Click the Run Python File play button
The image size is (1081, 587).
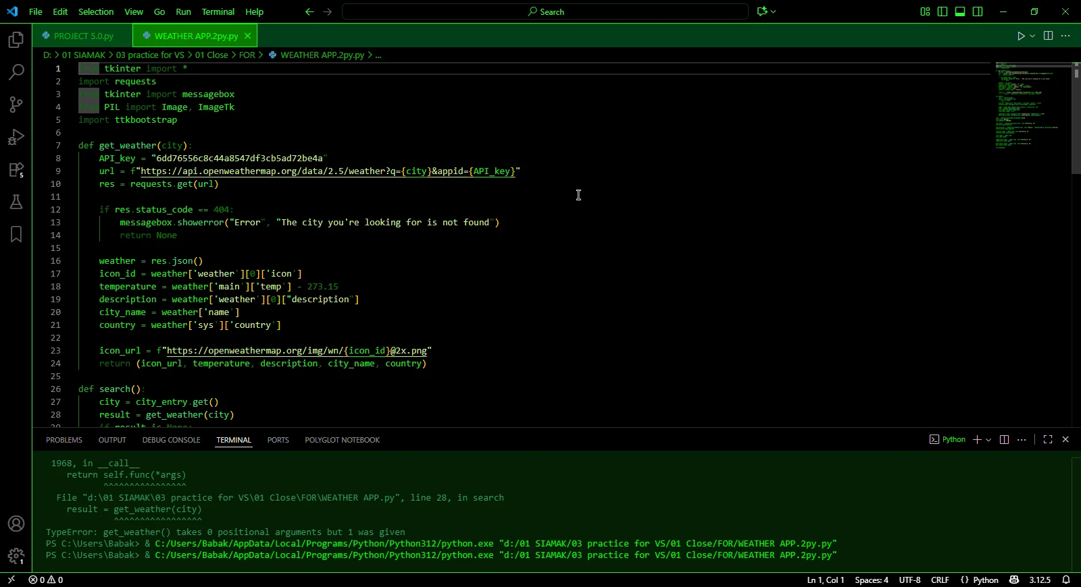1021,36
